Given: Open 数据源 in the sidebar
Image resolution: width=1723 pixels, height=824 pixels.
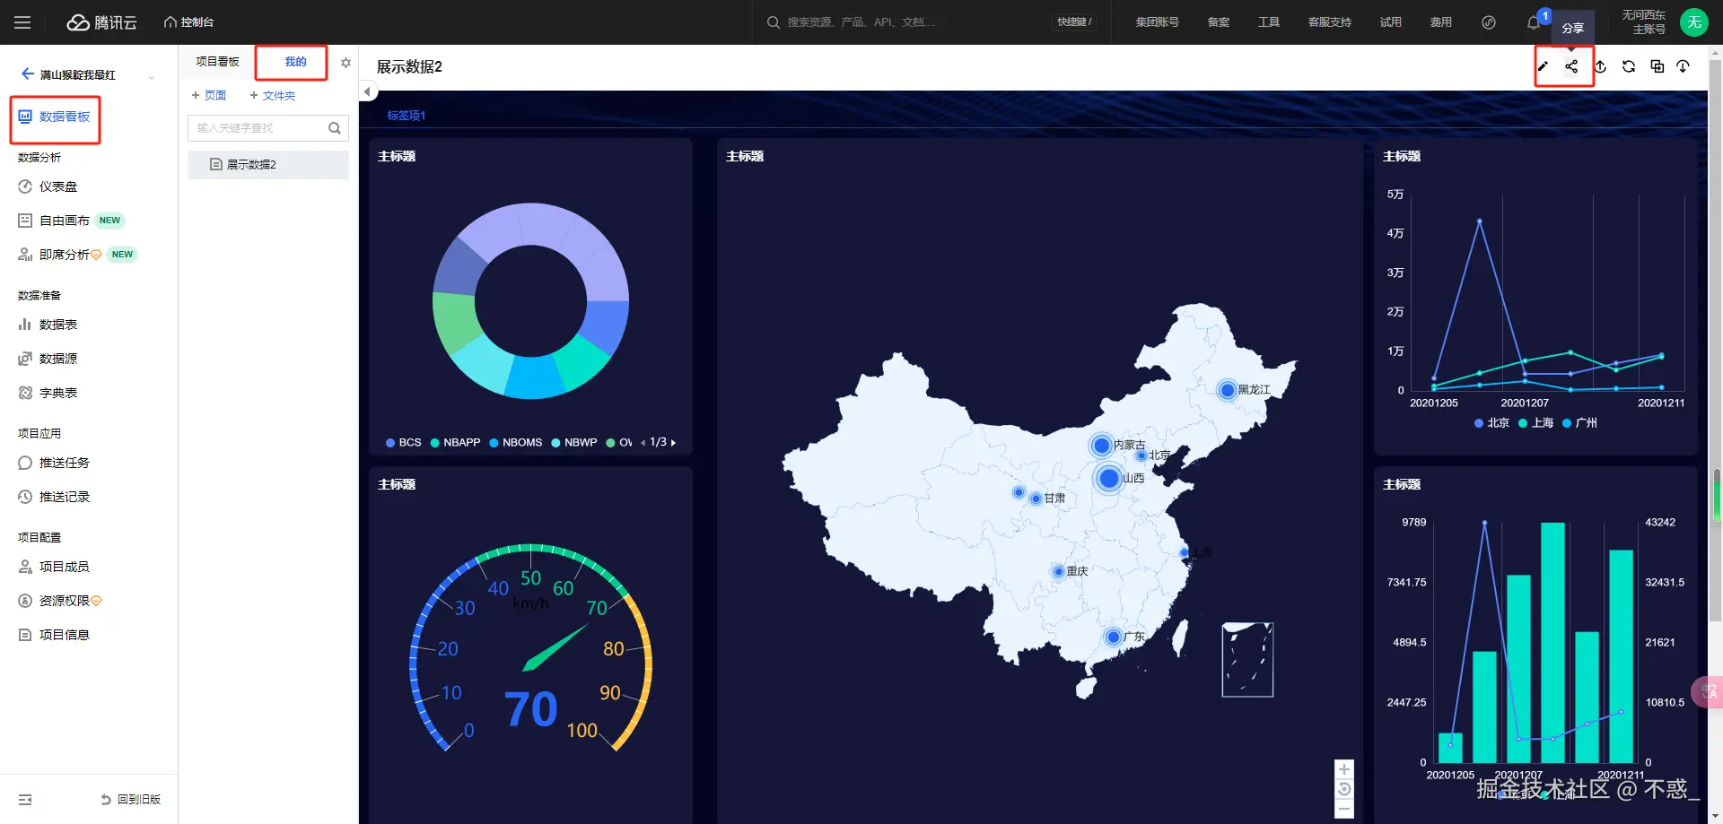Looking at the screenshot, I should pos(48,359).
